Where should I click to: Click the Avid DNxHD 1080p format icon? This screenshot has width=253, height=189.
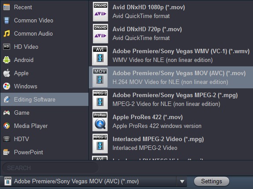(x=100, y=11)
